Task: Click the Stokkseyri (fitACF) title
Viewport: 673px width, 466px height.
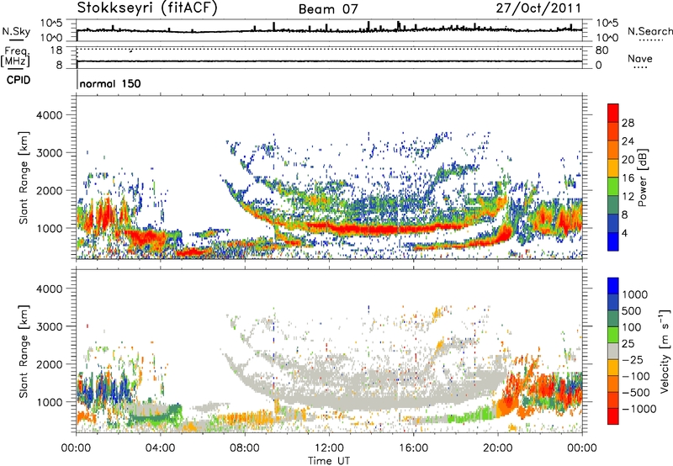Action: point(147,8)
